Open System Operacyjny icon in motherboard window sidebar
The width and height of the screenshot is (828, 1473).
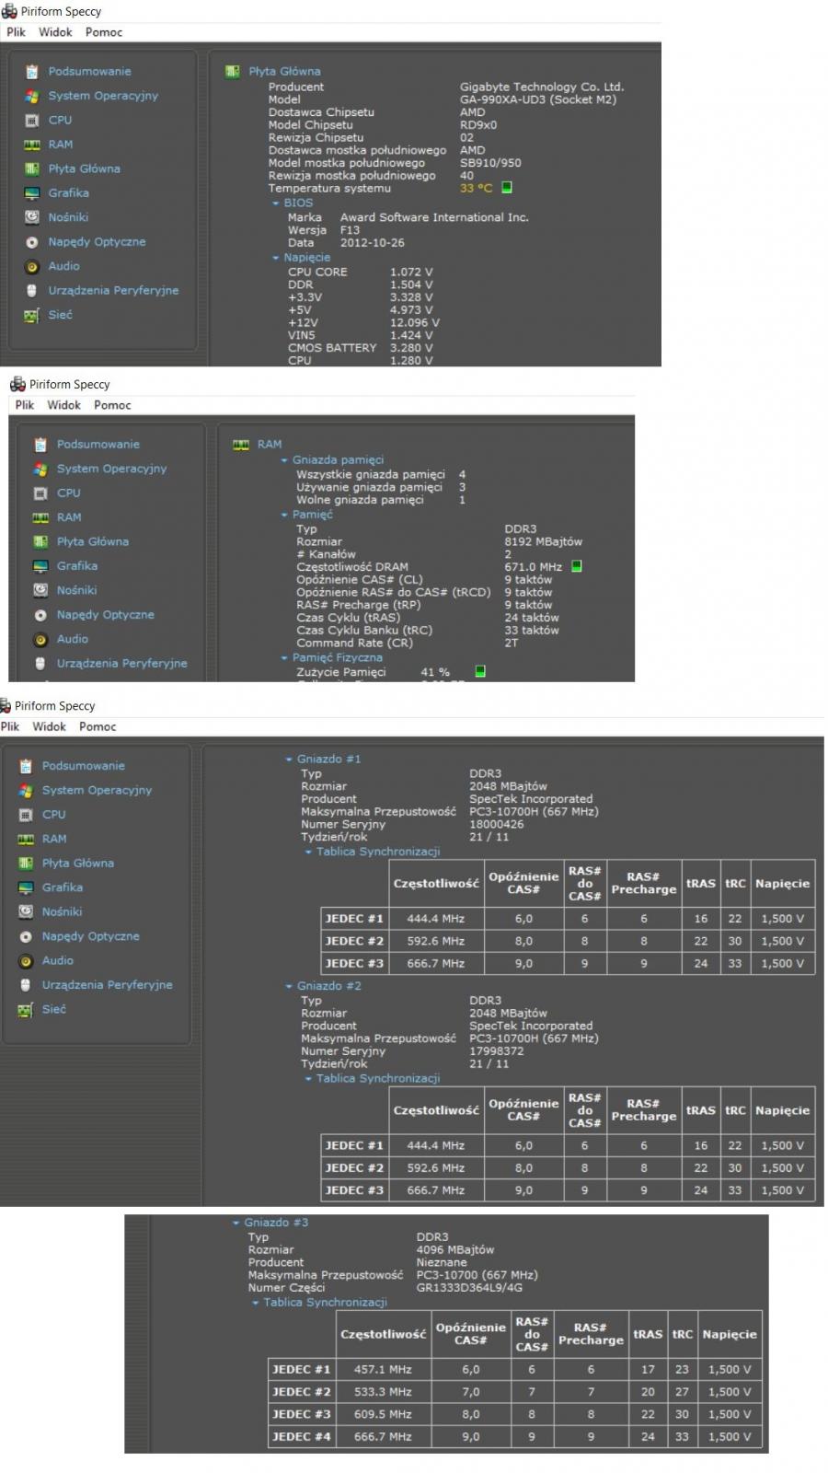32,96
